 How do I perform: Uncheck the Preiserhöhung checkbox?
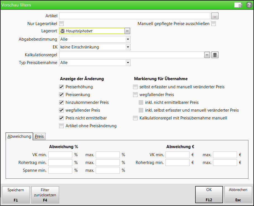click(x=62, y=87)
